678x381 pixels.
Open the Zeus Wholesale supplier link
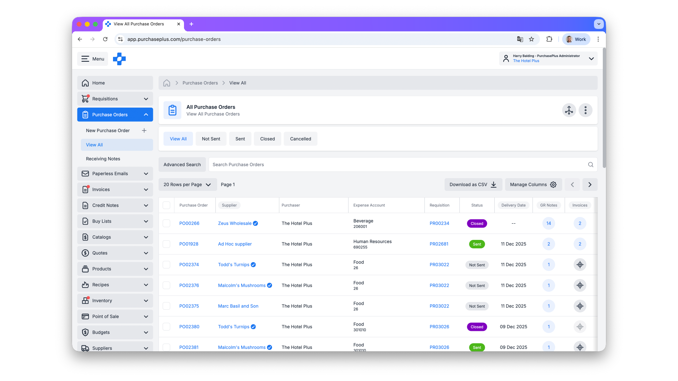[x=234, y=224]
